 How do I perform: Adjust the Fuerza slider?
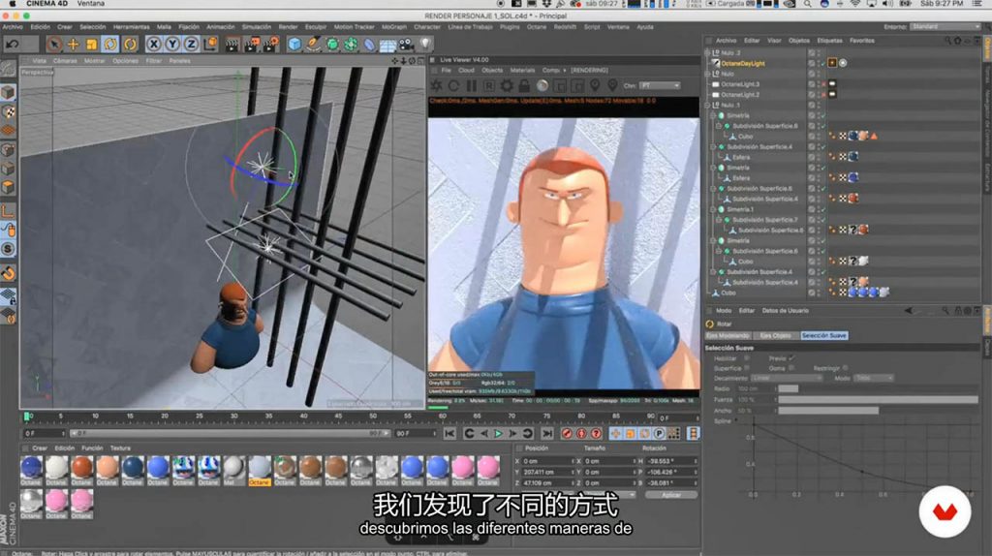point(878,400)
